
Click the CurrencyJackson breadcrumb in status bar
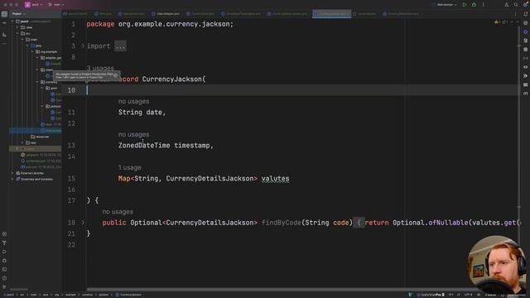tap(128, 295)
